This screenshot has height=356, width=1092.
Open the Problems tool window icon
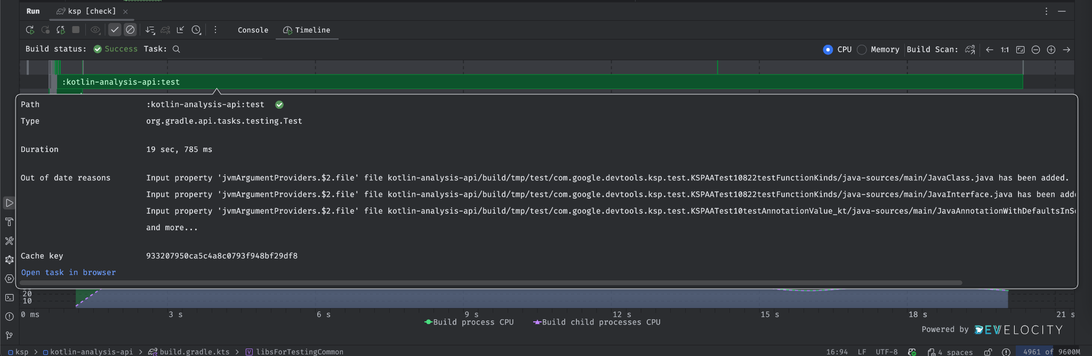click(9, 317)
